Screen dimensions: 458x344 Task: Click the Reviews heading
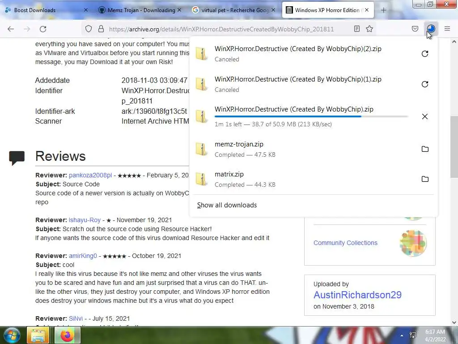[x=60, y=156]
